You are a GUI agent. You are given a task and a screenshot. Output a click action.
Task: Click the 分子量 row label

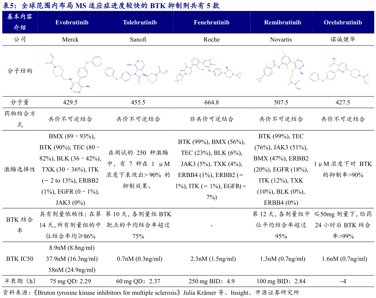click(x=20, y=102)
